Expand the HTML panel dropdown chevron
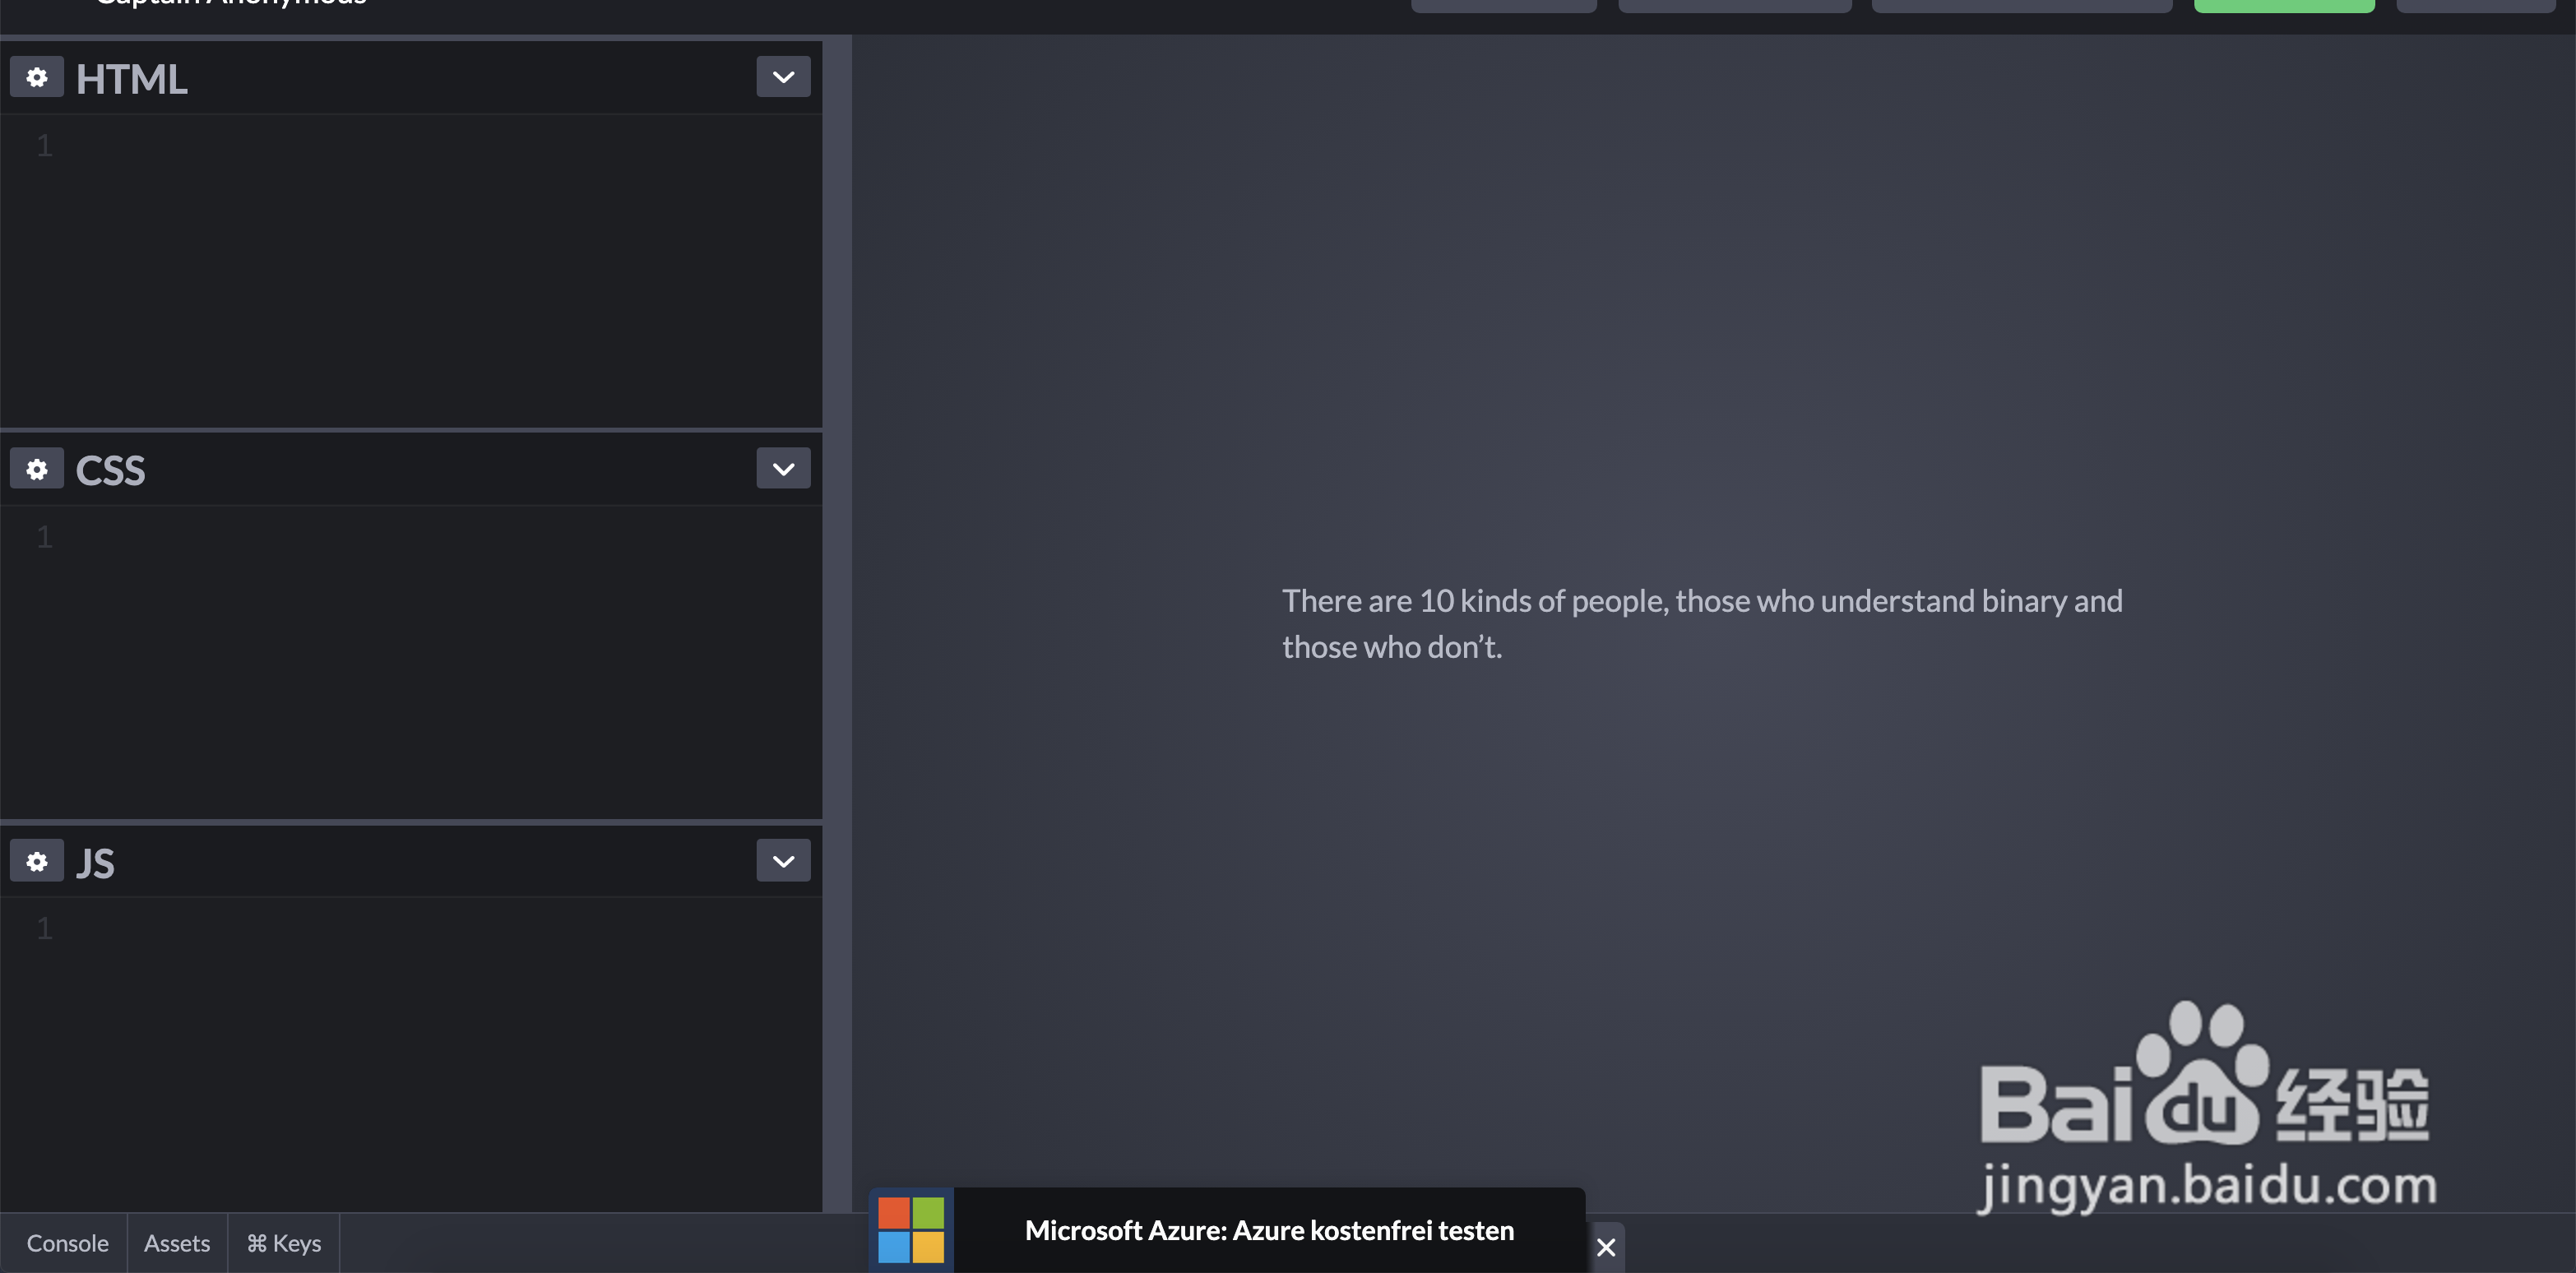 tap(783, 77)
